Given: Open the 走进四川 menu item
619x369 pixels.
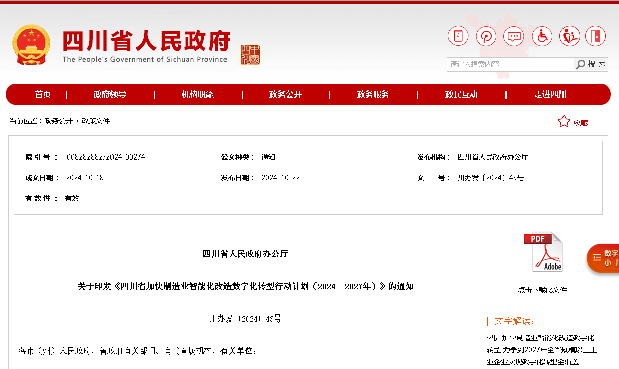Looking at the screenshot, I should pos(550,94).
